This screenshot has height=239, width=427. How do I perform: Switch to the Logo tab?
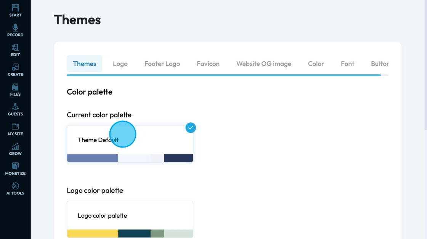click(120, 64)
